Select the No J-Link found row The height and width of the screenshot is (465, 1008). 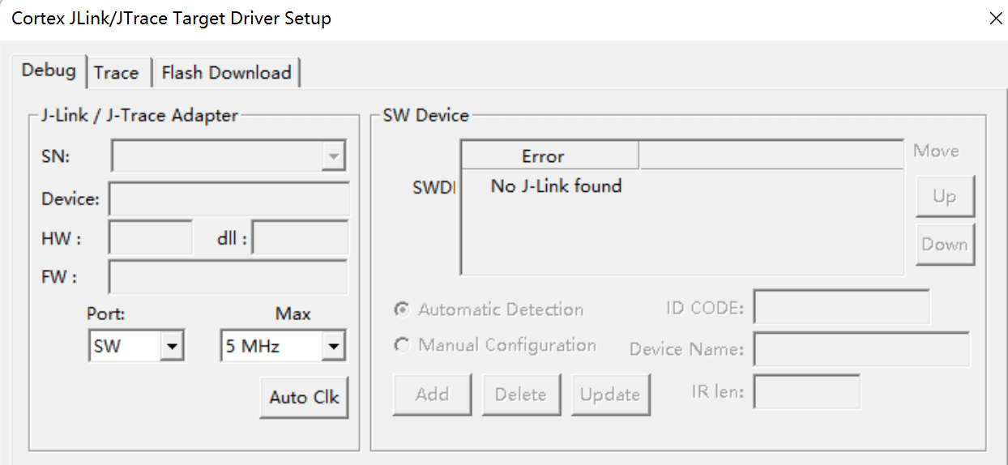point(556,186)
